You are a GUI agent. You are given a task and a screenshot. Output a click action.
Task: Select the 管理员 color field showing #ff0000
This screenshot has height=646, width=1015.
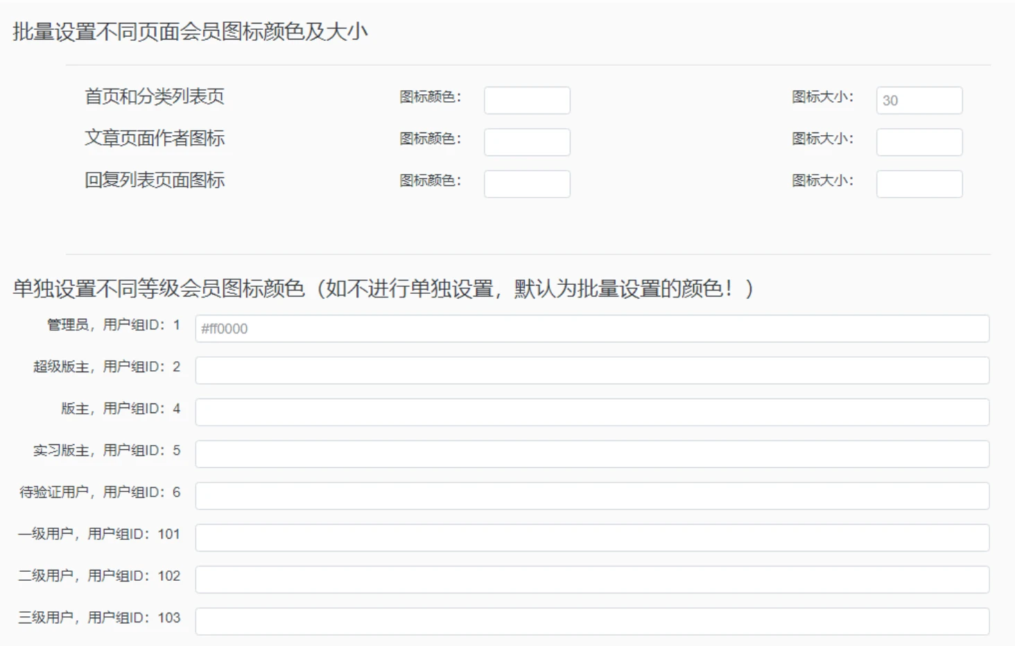pos(593,328)
